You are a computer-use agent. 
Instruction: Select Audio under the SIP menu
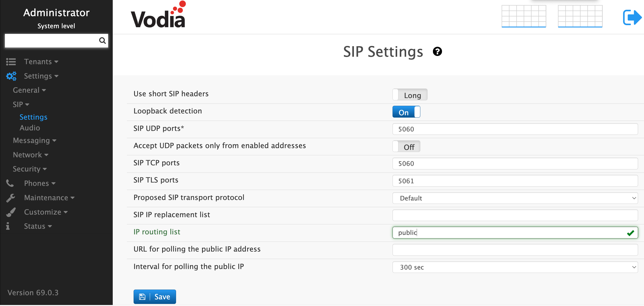click(30, 128)
